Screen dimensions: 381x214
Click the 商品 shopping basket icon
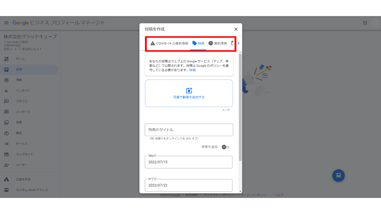point(6,133)
